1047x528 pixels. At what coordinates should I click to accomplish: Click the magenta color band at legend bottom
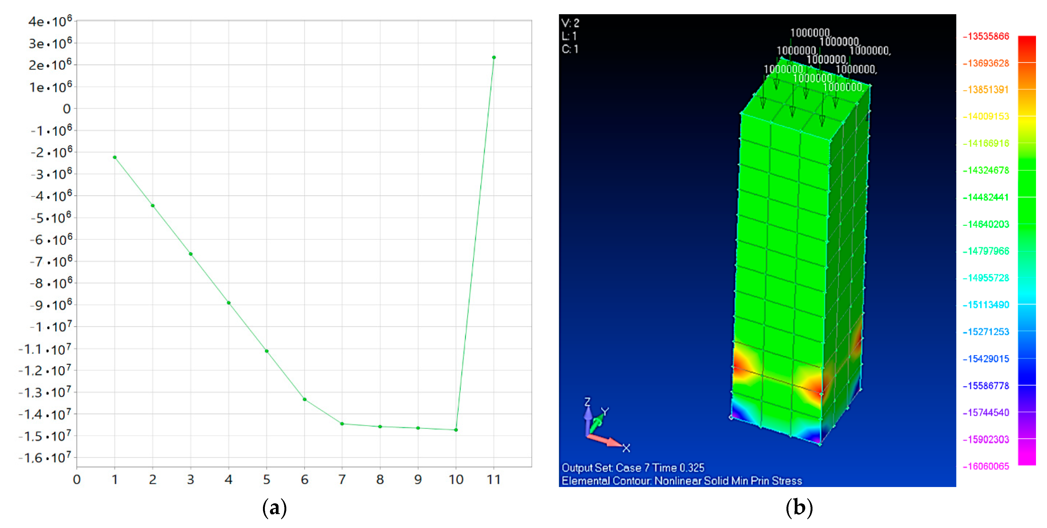[x=1027, y=452]
